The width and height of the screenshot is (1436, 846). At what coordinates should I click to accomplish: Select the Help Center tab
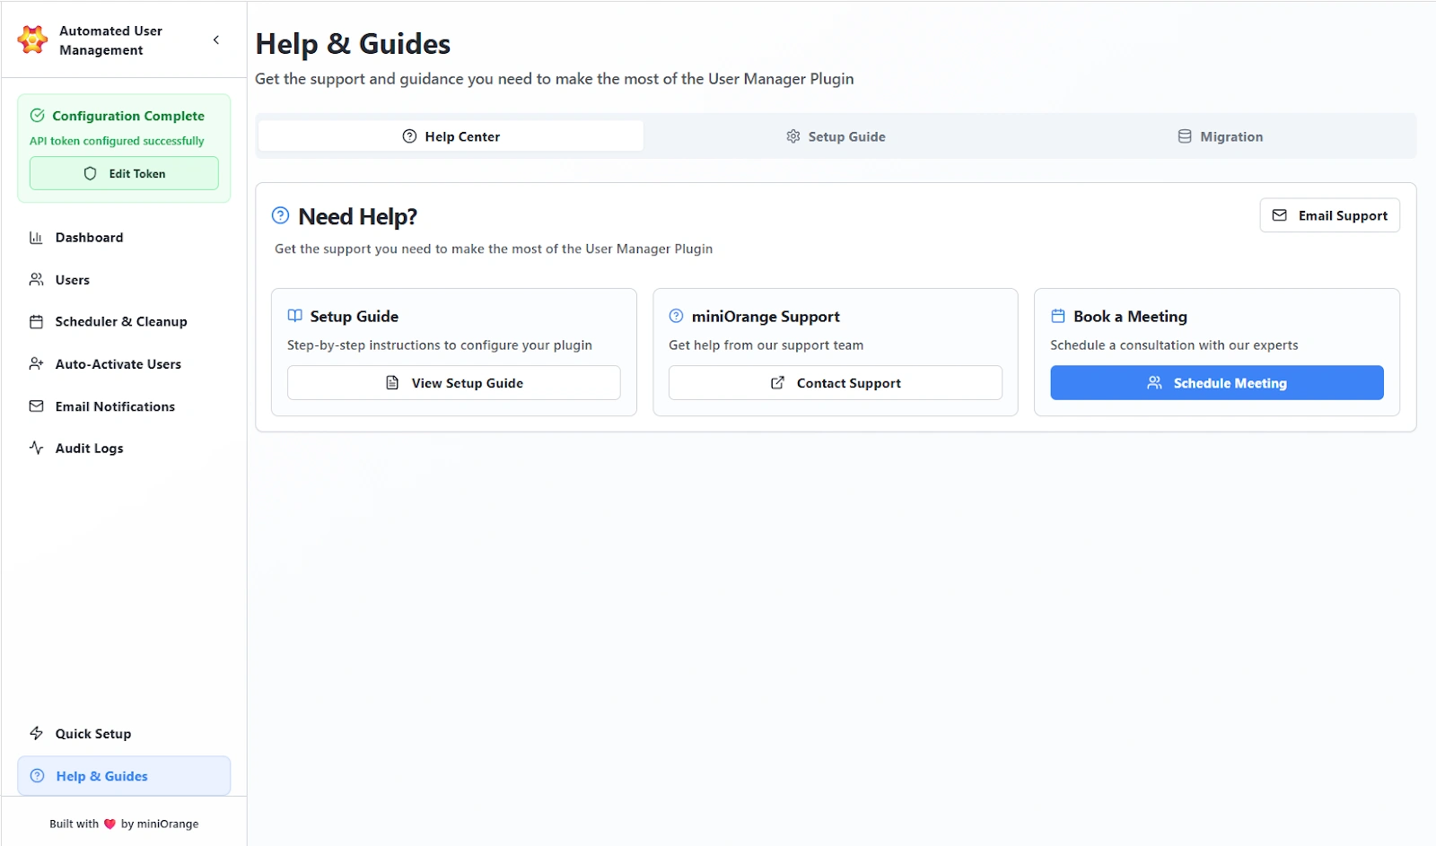(451, 135)
